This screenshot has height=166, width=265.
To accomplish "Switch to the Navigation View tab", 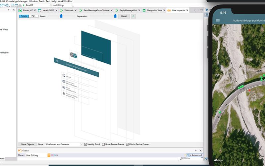I will pyautogui.click(x=154, y=10).
